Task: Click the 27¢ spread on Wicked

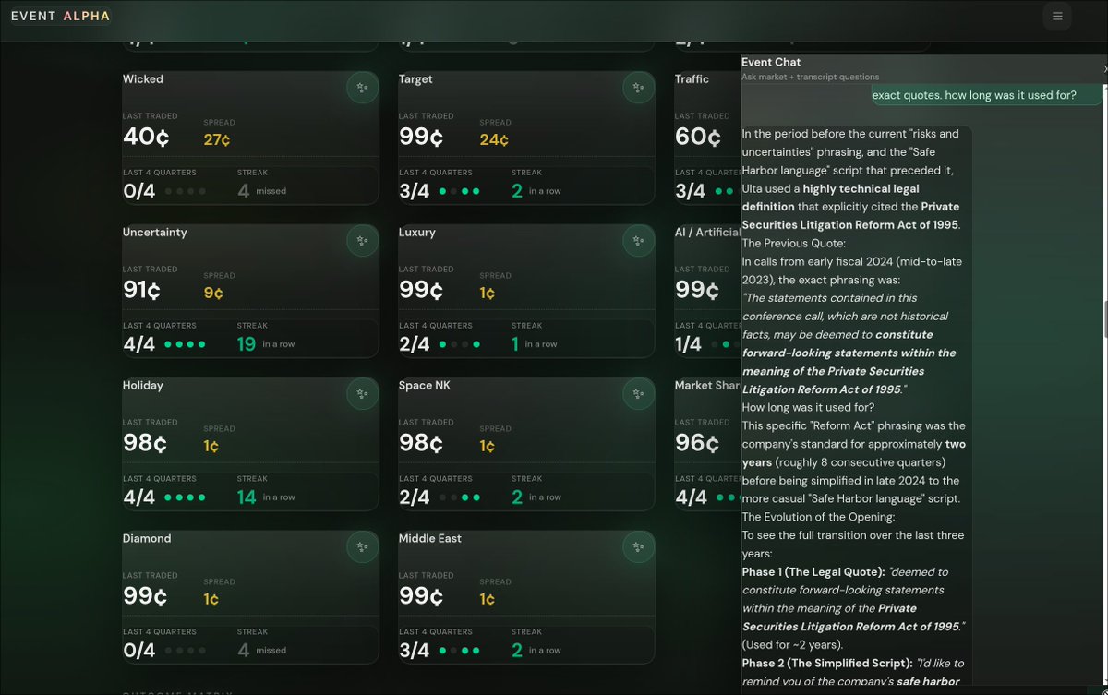Action: coord(217,140)
